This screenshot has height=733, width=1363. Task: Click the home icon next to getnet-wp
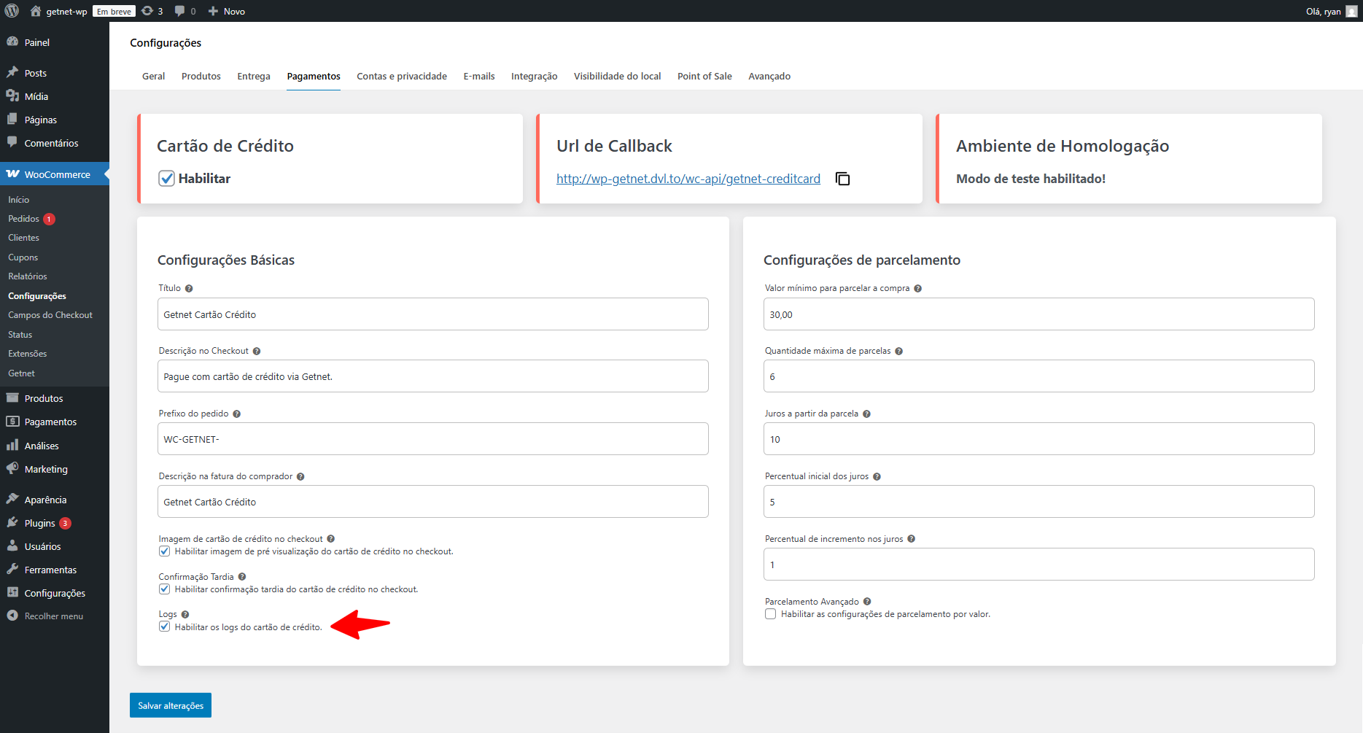point(35,11)
